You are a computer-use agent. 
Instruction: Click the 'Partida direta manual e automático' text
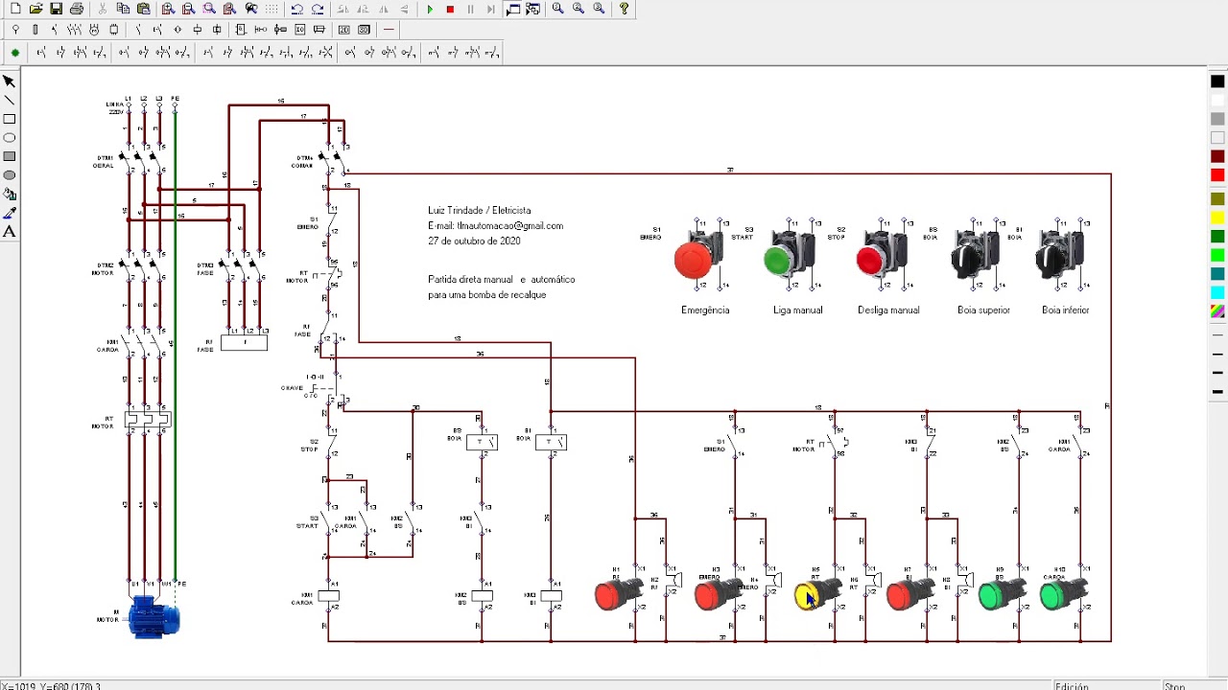click(x=502, y=280)
